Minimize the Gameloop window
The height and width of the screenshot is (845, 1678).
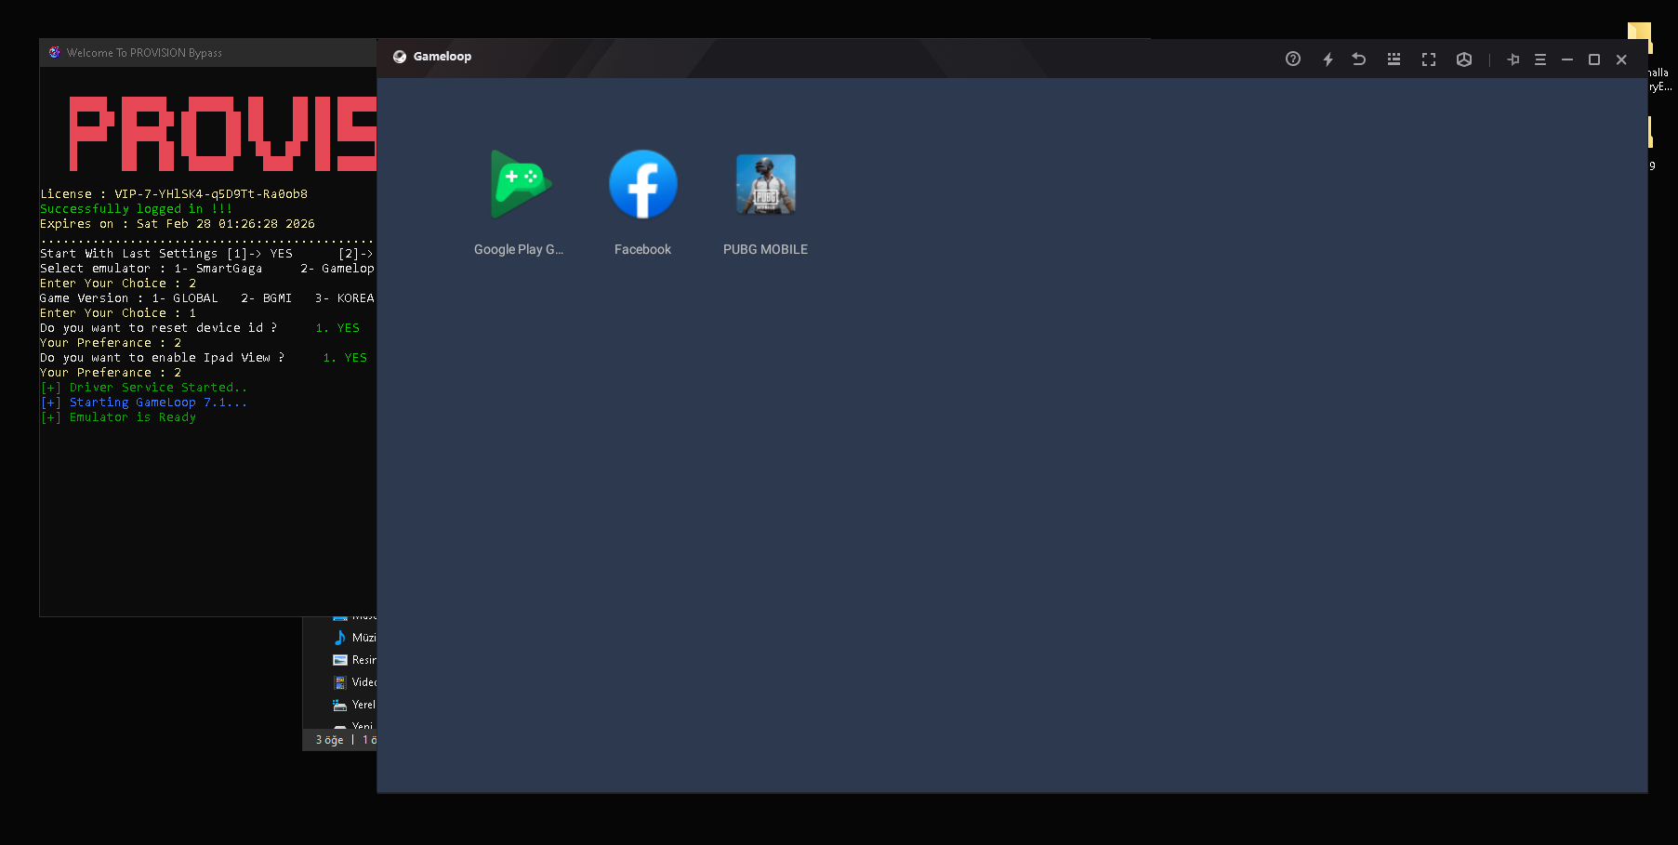pyautogui.click(x=1567, y=59)
